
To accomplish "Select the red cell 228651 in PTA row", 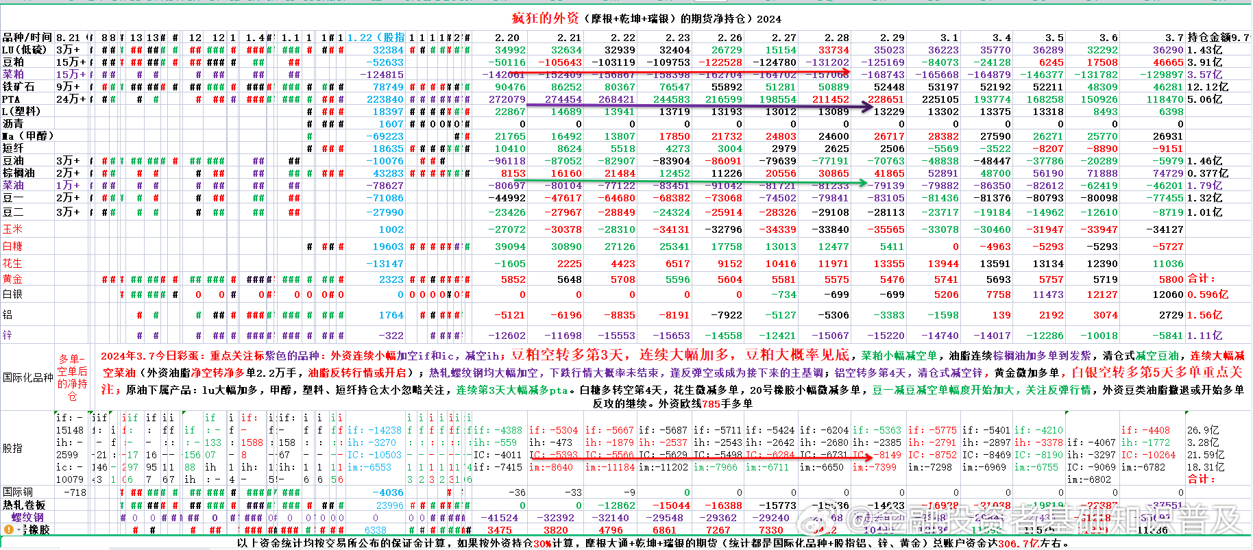I will 886,99.
